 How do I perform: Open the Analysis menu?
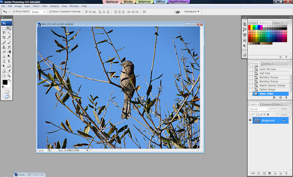point(54,6)
